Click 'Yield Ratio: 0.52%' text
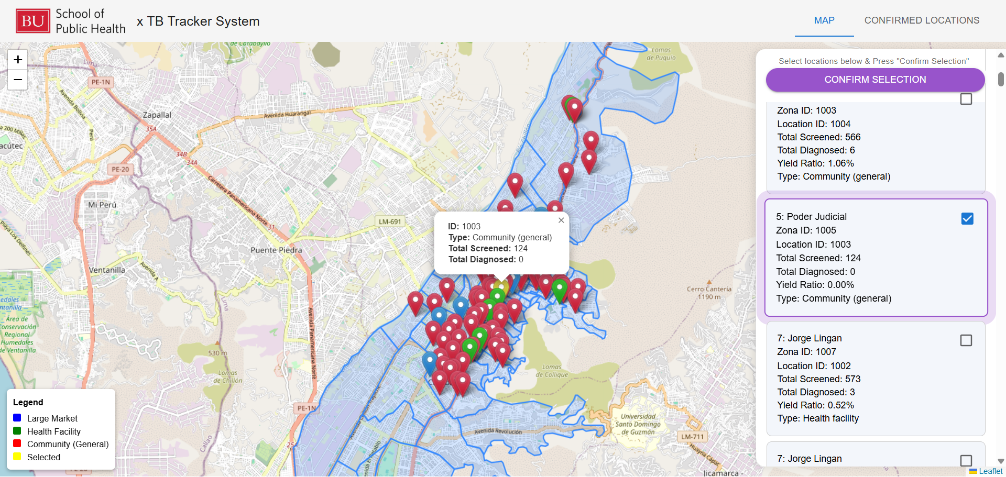The width and height of the screenshot is (1006, 477). (x=815, y=405)
